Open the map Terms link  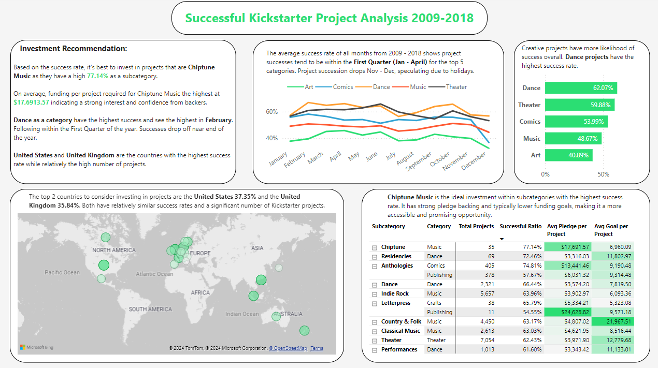point(317,348)
